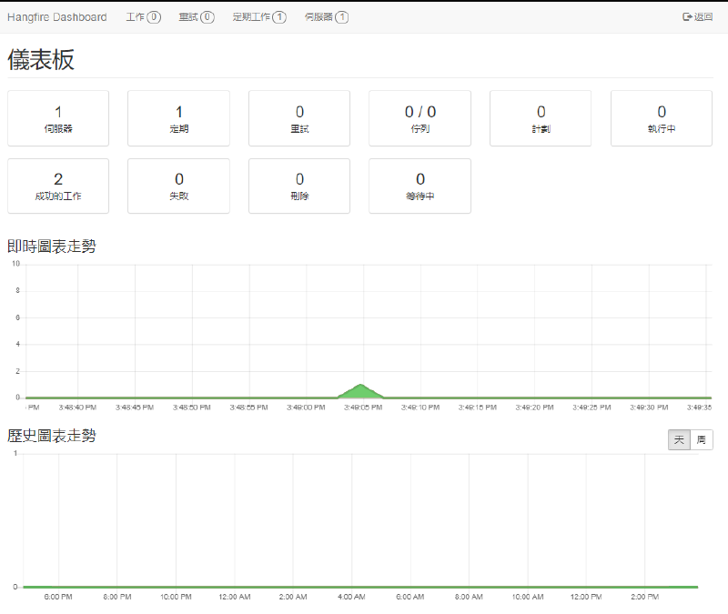728x614 pixels.
Task: Open the 刪除 deleted jobs card
Action: (x=299, y=186)
